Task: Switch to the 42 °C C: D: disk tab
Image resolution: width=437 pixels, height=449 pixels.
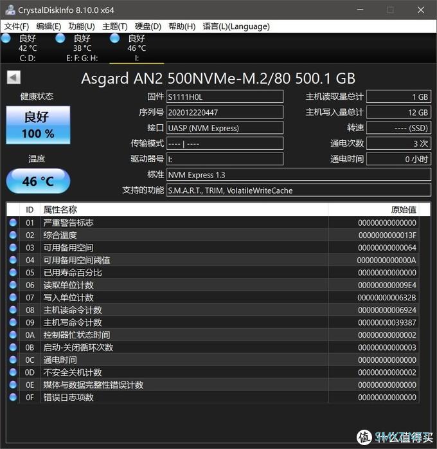Action: pyautogui.click(x=28, y=48)
